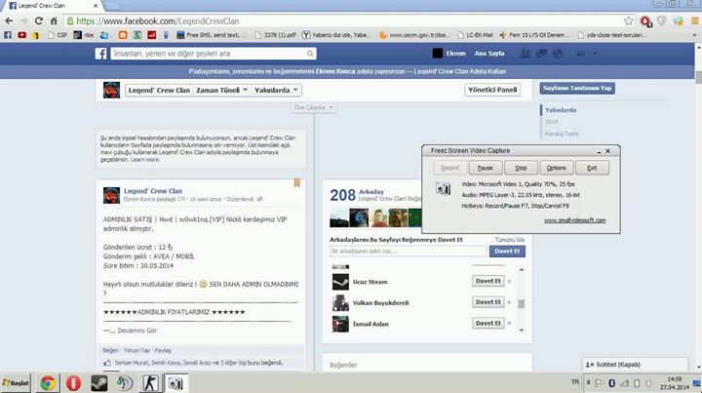Open Counter-Strike from the taskbar
This screenshot has height=393, width=702.
[x=150, y=383]
